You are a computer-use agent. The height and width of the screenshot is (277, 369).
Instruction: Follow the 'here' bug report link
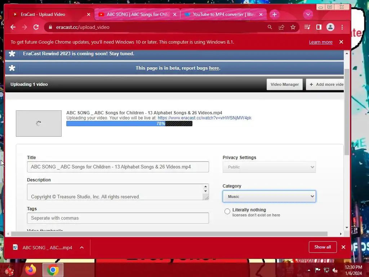click(x=214, y=68)
